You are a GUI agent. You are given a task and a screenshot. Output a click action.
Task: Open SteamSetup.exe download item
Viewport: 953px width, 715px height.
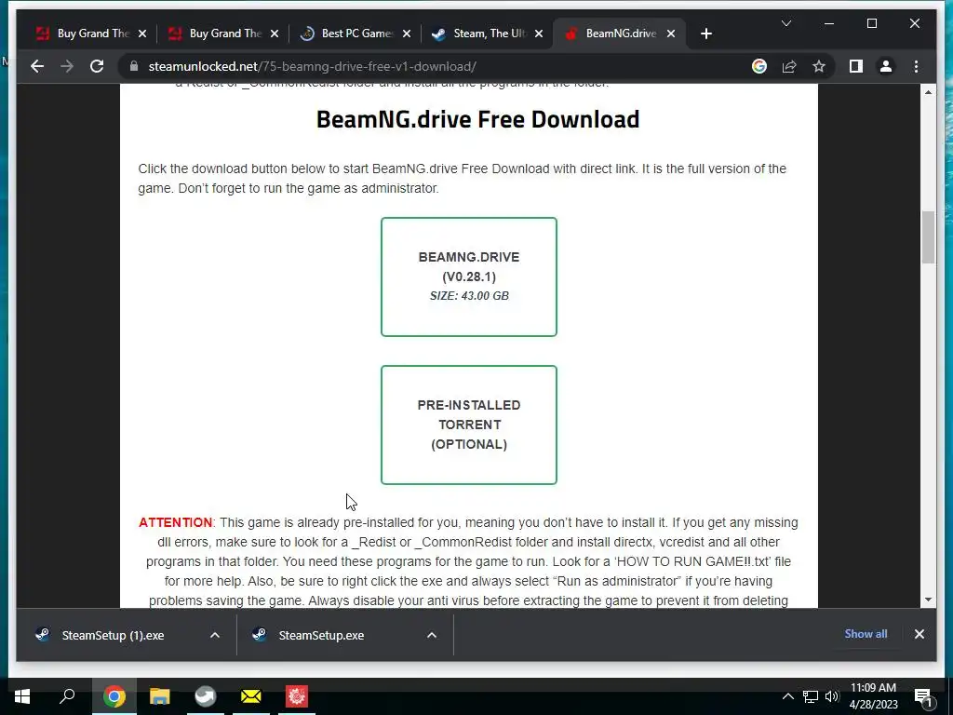coord(321,635)
